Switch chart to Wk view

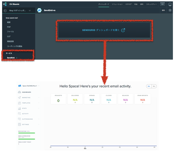click(x=149, y=86)
